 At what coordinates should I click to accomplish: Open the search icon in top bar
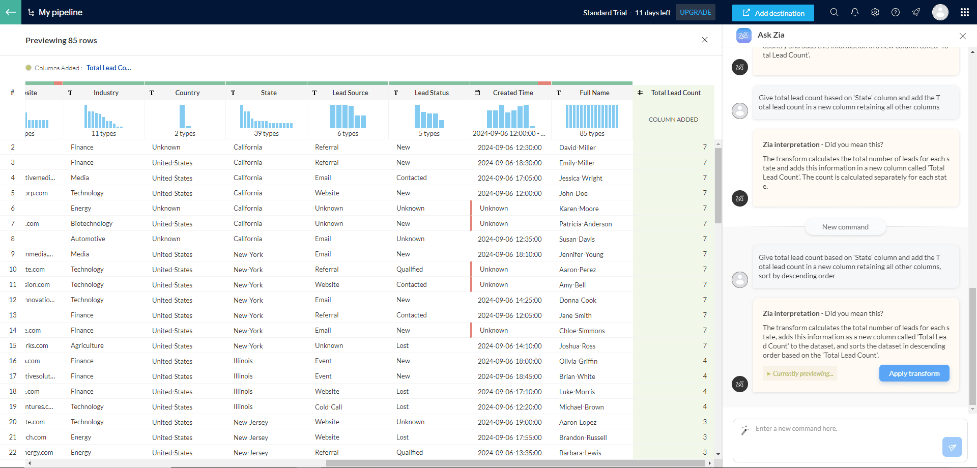coord(834,12)
